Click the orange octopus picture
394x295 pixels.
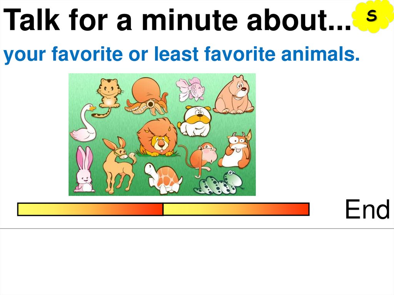pyautogui.click(x=147, y=96)
